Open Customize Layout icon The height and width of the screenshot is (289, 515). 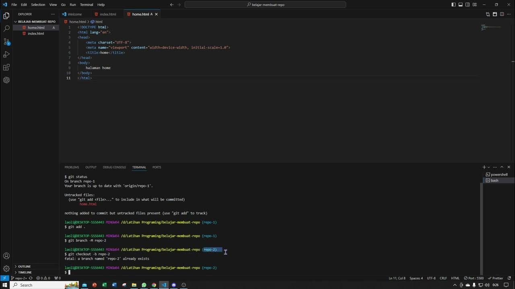pyautogui.click(x=474, y=5)
